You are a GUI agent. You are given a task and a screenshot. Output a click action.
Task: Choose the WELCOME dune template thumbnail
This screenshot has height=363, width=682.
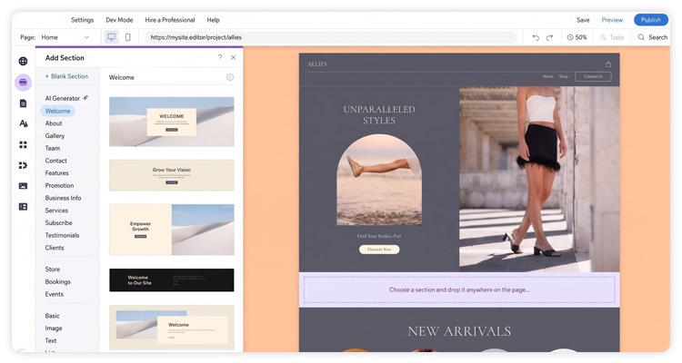171,122
